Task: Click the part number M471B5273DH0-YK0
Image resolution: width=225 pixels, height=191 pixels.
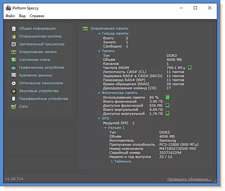Action: 177,149
